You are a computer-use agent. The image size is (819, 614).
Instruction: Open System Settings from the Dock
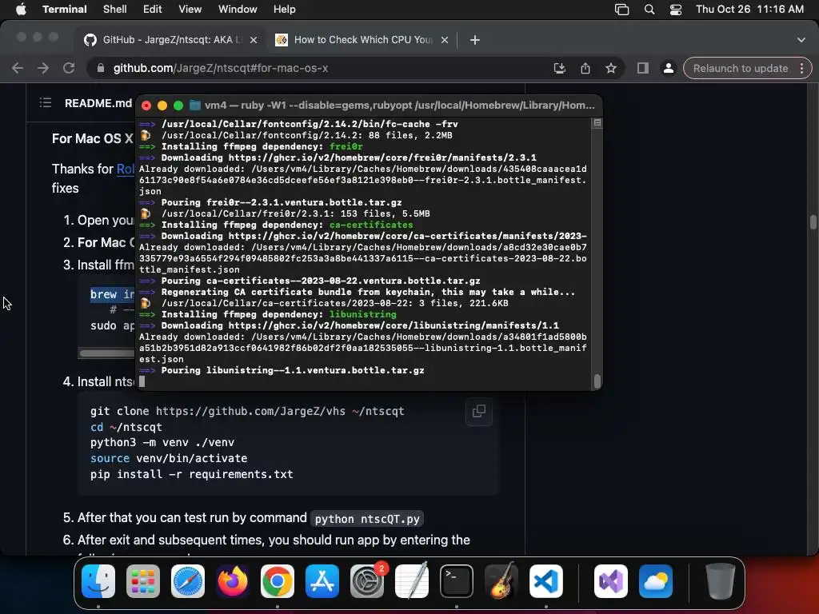[366, 581]
